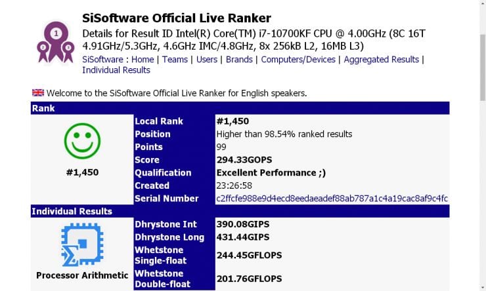Open the Computers/Devices link

[x=298, y=60]
